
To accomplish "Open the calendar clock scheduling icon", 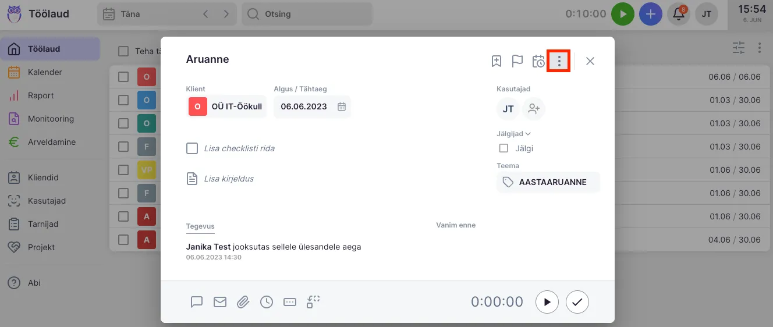I will (x=538, y=61).
